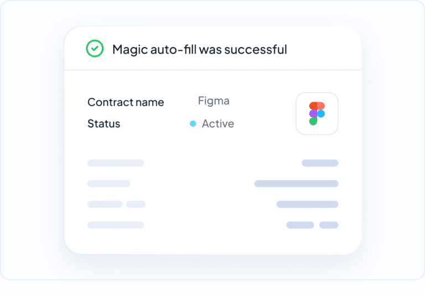
Task: Click second-row short left placeholder bar
Action: (108, 184)
